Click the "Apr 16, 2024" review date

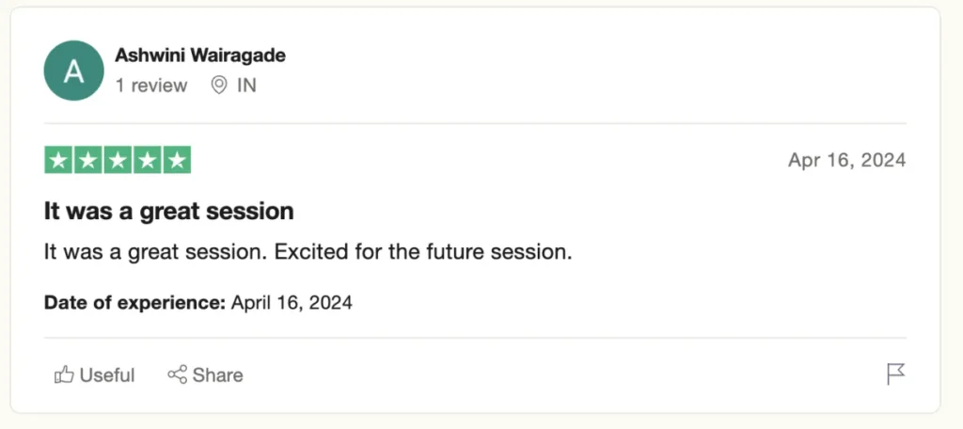(x=846, y=160)
